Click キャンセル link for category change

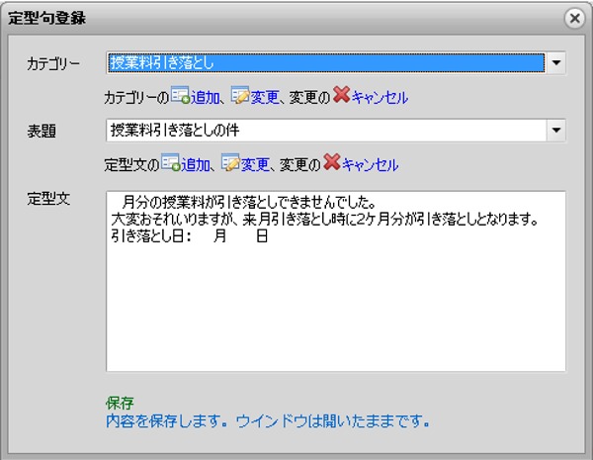click(380, 98)
